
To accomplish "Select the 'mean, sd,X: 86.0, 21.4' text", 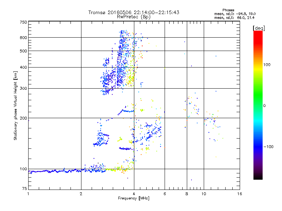I will click(x=234, y=18).
